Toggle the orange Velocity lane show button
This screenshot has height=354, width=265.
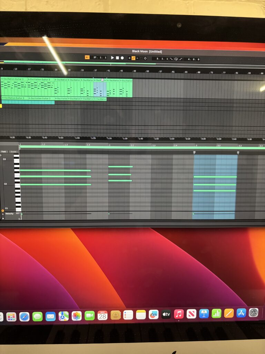click(x=3, y=211)
